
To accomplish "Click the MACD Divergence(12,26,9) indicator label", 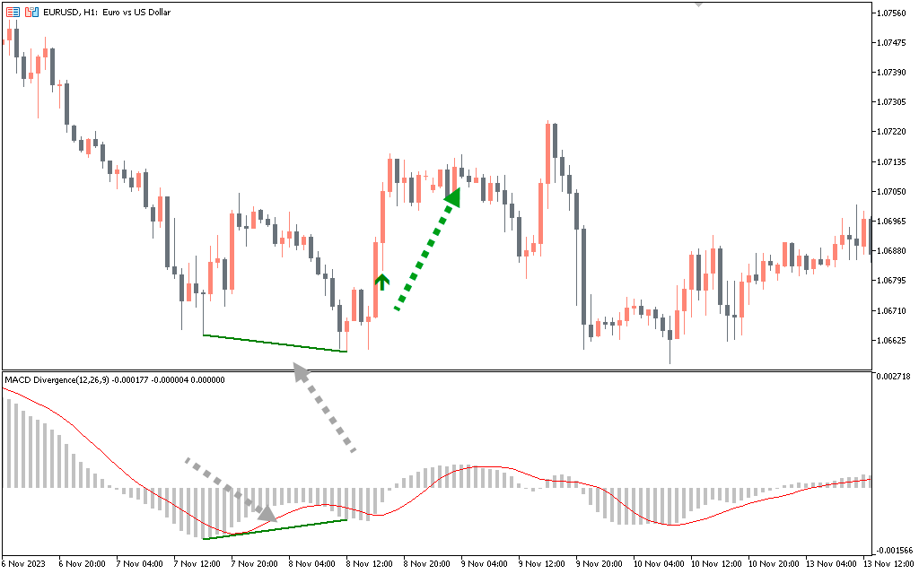I will coord(114,379).
